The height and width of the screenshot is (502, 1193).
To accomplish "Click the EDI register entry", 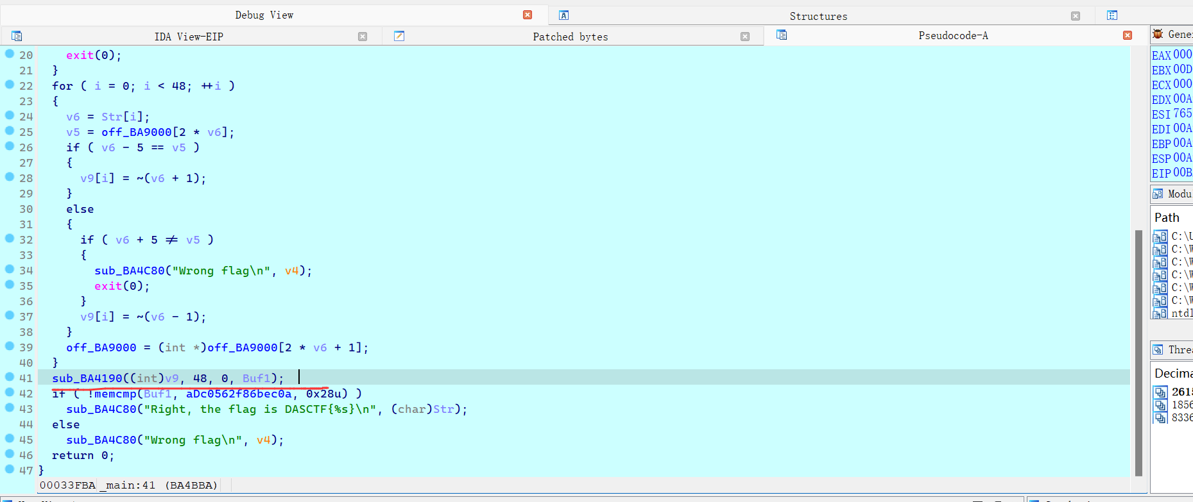I will [1172, 128].
